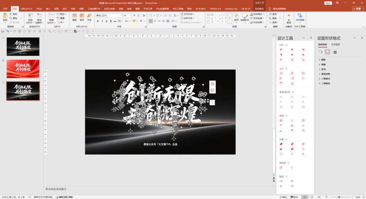Expand the 三维旋转 section
Screen dimensions: 366x199
click(325, 83)
